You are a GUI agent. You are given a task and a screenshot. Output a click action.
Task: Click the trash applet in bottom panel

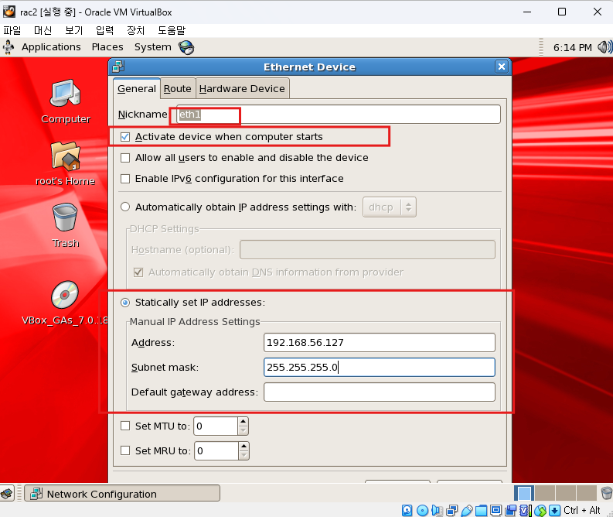(606, 493)
